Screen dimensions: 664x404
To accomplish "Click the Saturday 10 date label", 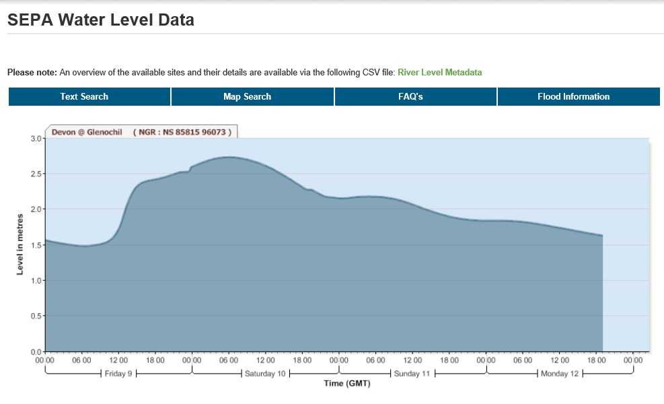I will click(x=265, y=374).
